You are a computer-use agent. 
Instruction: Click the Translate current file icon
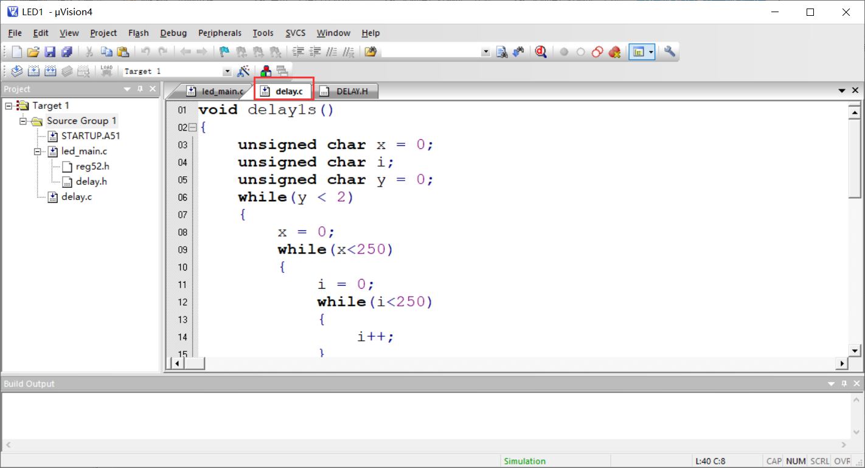17,71
